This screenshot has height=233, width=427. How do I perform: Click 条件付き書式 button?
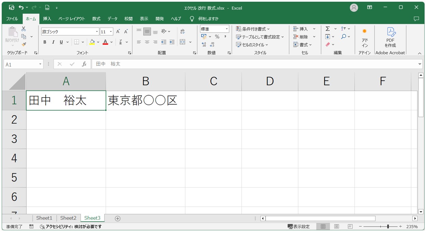point(253,29)
